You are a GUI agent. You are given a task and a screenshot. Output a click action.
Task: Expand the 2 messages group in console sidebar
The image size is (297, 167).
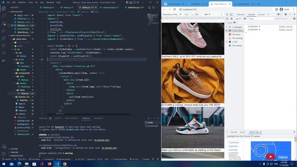[227, 27]
